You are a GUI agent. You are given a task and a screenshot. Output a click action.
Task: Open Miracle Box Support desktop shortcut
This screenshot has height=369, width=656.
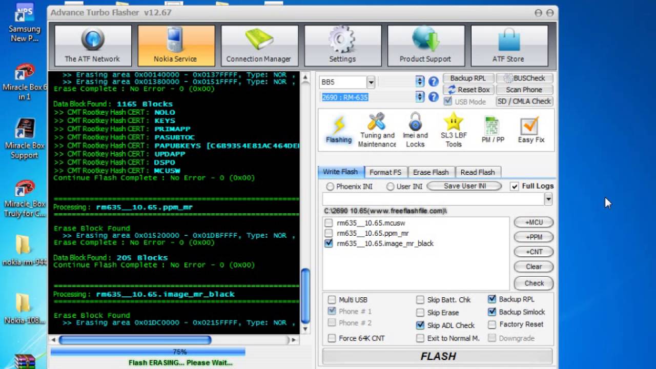coord(24,139)
